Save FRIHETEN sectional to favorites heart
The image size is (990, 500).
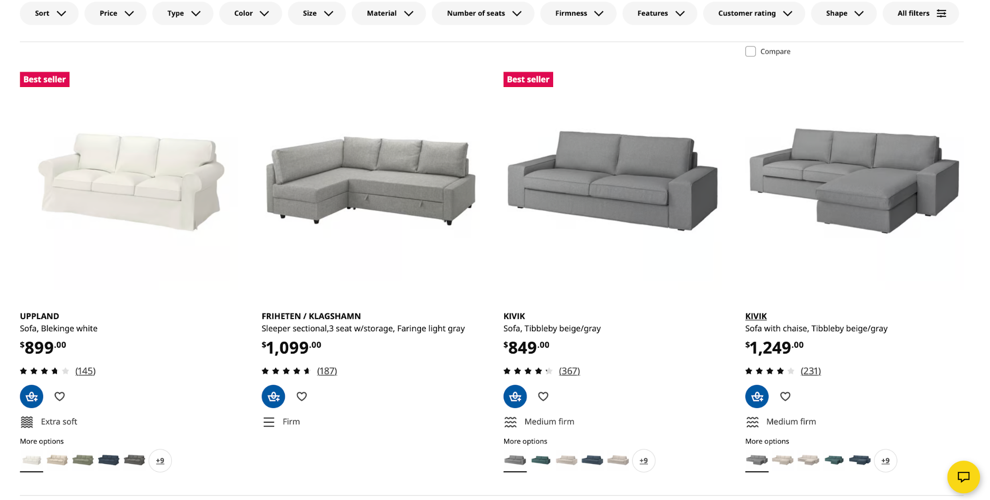coord(301,396)
